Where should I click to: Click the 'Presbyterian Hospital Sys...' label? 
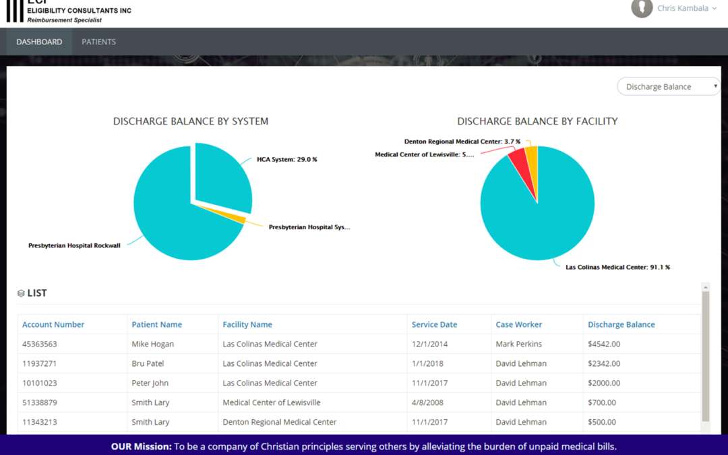[309, 227]
